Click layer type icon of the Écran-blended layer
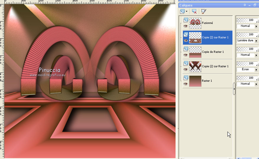 coord(186,63)
